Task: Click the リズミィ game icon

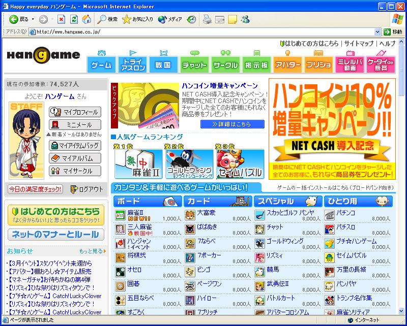Action: tap(259, 258)
